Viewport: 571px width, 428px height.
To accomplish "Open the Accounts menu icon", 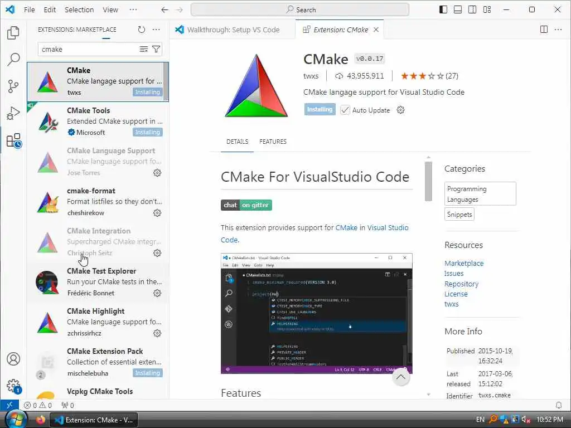I will click(x=13, y=359).
